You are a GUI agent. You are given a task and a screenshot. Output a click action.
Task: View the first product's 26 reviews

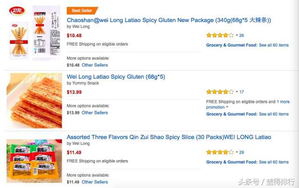tap(242, 35)
